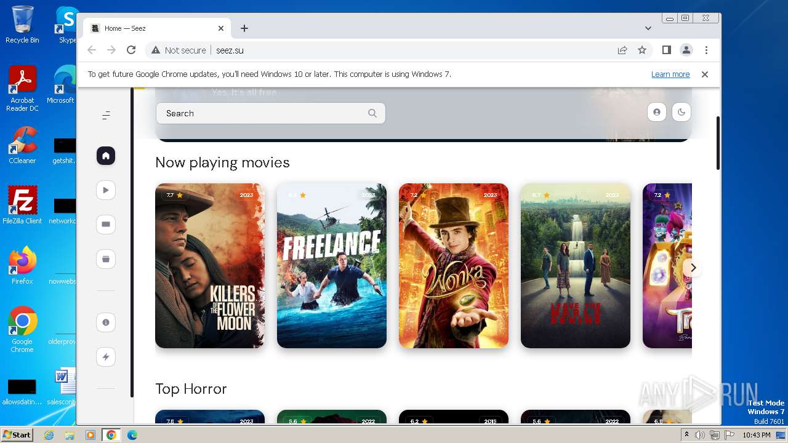Image resolution: width=788 pixels, height=443 pixels.
Task: Open the Action Center flag icon
Action: pyautogui.click(x=730, y=435)
